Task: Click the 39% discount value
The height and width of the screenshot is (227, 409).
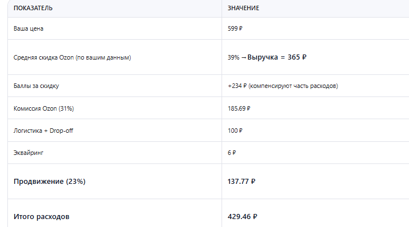Action: coord(233,57)
